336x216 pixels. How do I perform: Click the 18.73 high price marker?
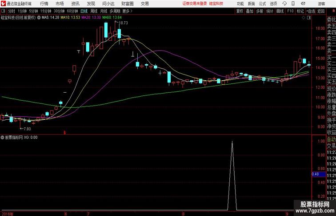[123, 23]
